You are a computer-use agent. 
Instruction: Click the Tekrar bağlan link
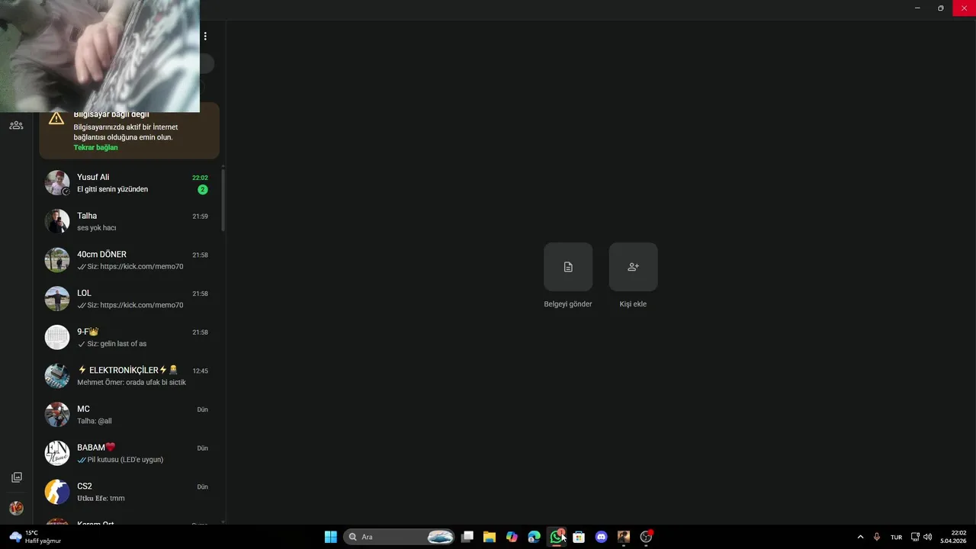[x=95, y=147]
